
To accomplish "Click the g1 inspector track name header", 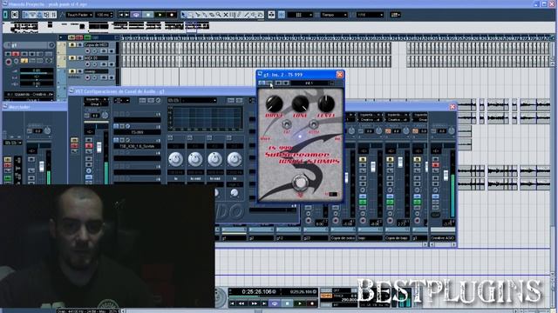I will (29, 45).
